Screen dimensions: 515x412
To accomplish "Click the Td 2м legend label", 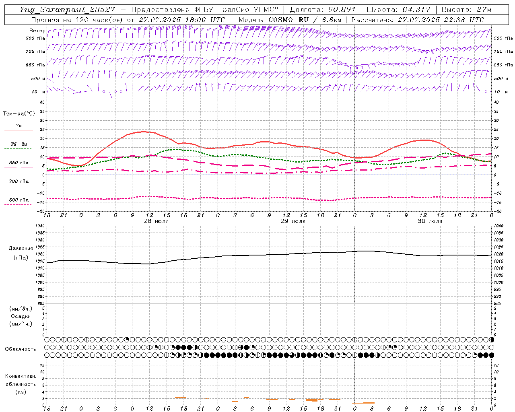I will (19, 144).
